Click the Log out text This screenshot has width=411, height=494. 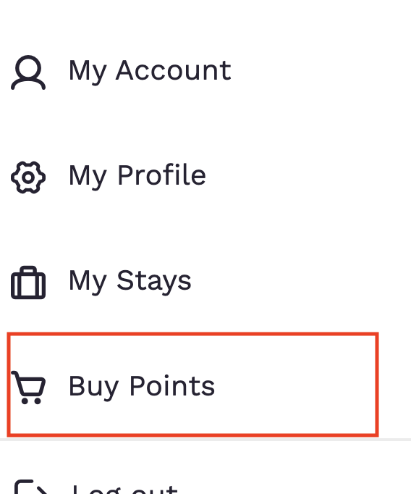pyautogui.click(x=124, y=489)
